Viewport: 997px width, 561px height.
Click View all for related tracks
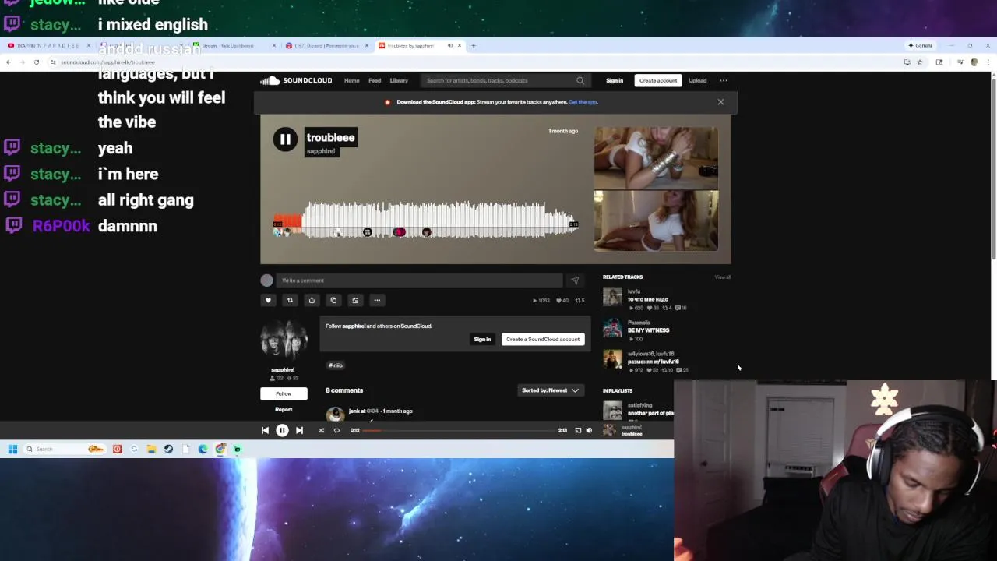tap(723, 277)
